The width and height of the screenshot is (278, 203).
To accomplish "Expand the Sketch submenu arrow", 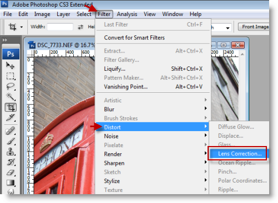I will [205, 171].
